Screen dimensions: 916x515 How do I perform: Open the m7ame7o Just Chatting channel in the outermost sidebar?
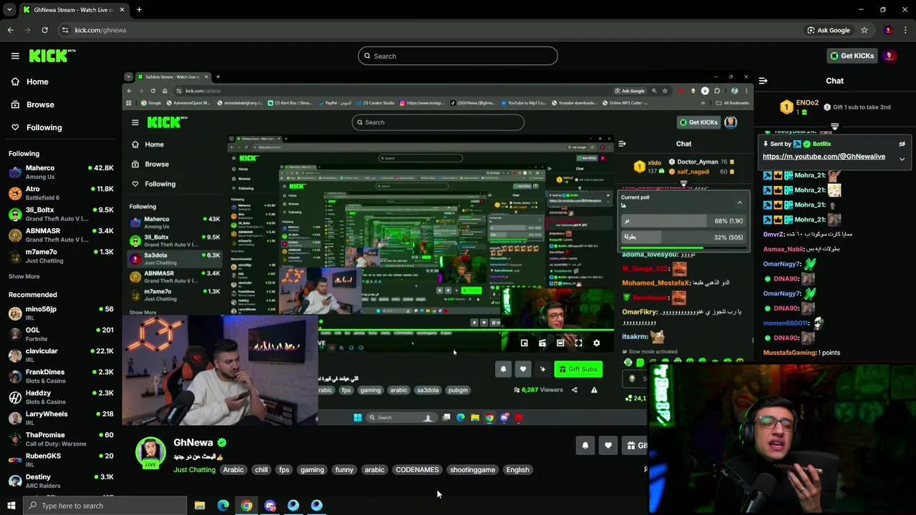(61, 256)
